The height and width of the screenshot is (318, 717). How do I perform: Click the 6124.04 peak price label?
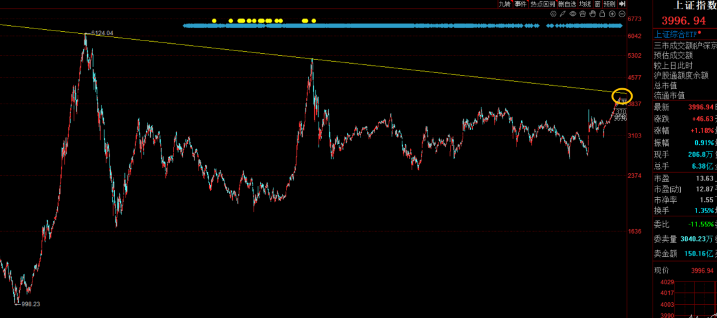click(x=102, y=33)
